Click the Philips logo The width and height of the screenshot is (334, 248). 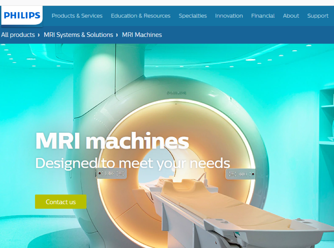[x=21, y=15]
